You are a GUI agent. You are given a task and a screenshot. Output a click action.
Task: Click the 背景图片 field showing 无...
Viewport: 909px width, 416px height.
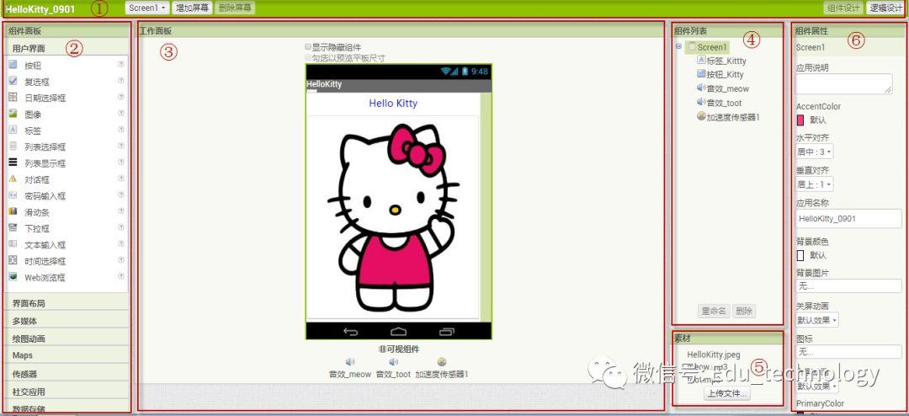coord(848,286)
